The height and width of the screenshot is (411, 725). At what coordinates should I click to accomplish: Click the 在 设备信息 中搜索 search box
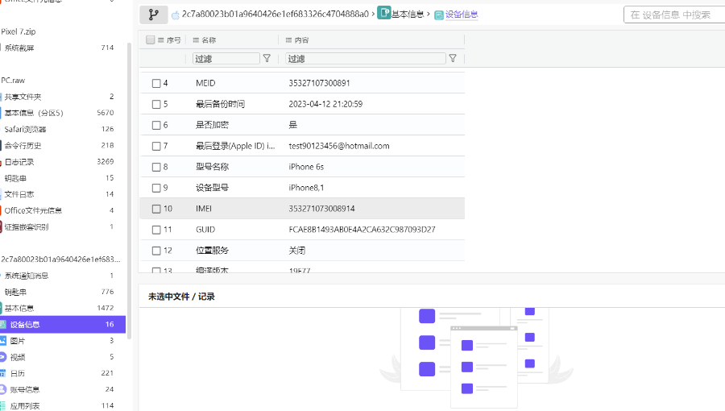point(674,15)
